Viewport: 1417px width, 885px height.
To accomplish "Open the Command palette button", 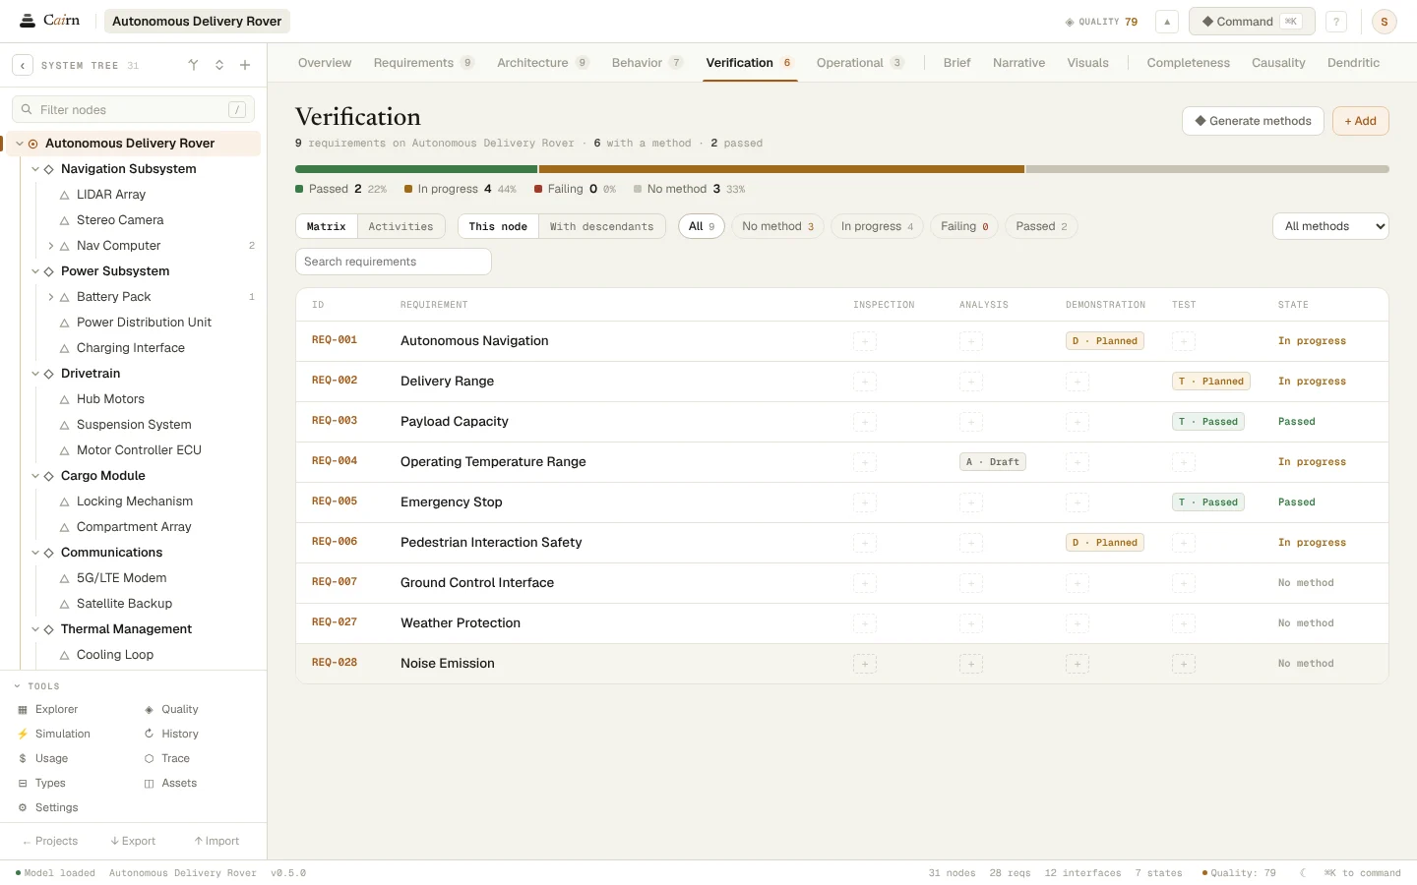I will click(1252, 22).
